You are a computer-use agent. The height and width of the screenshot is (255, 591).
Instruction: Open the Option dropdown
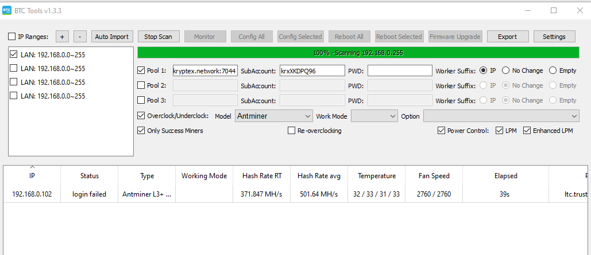501,116
